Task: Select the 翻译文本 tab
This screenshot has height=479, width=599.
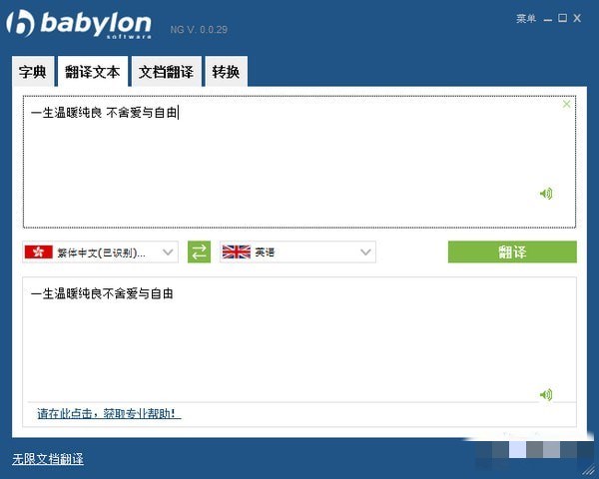Action: coord(93,72)
